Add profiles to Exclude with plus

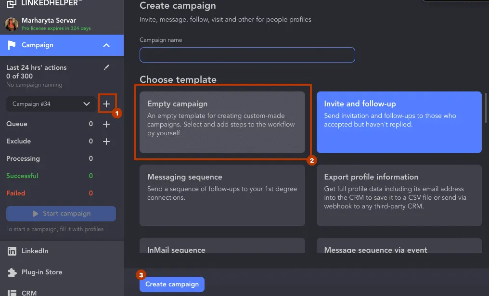(x=106, y=142)
